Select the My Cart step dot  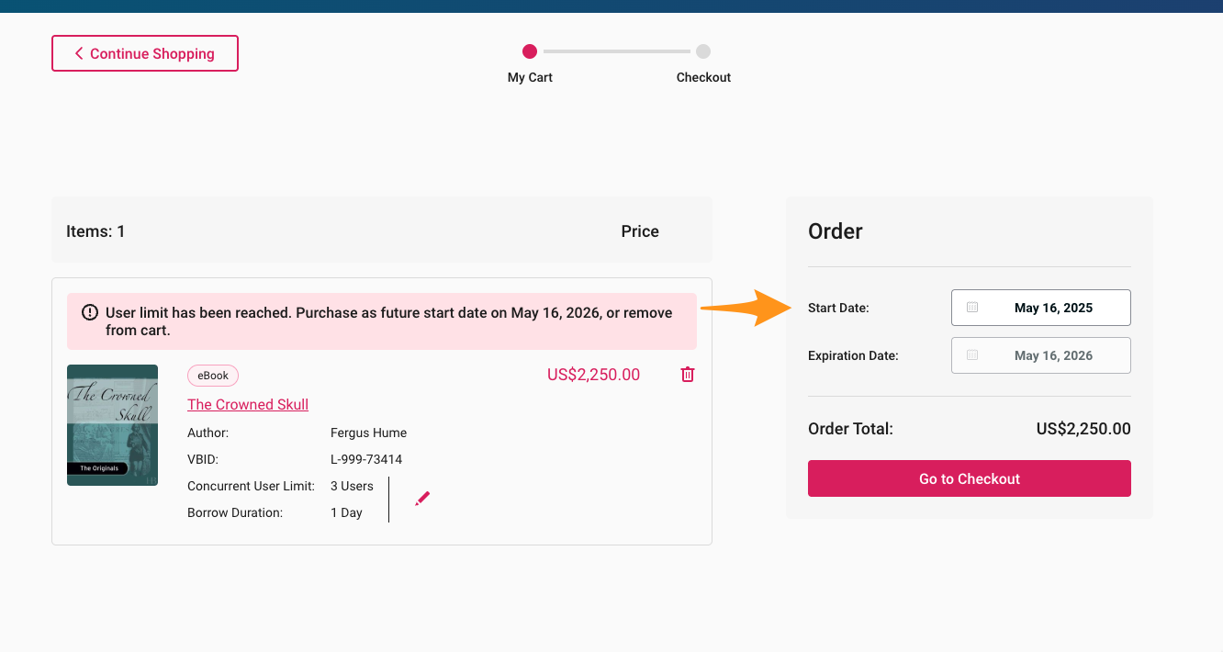pos(530,51)
